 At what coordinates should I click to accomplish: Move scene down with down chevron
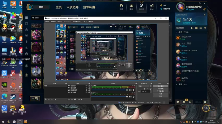pyautogui.click(x=55, y=99)
